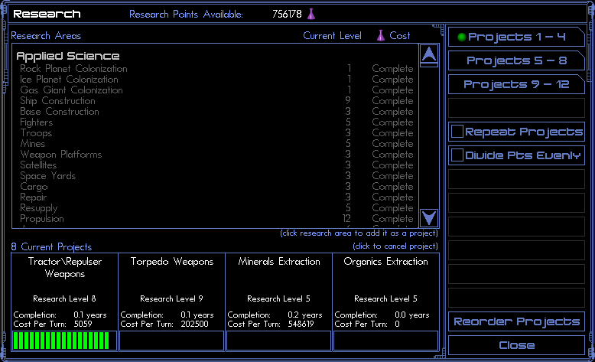Click the scrollbar track between the arrows
595x362 pixels.
[x=429, y=138]
